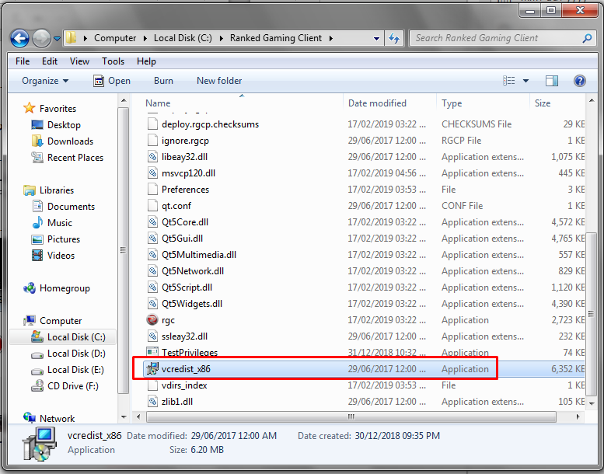
Task: Click the Forward navigation arrow
Action: [x=41, y=38]
